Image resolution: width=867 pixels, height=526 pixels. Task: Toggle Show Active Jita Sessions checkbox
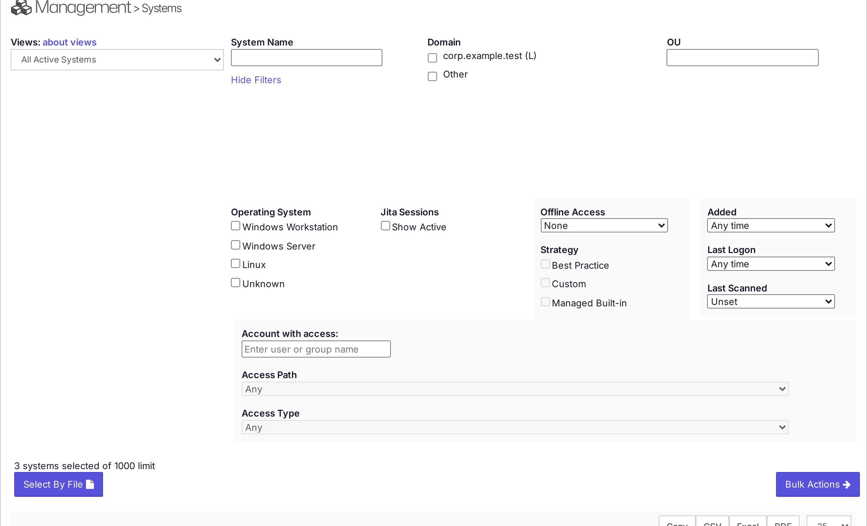[386, 226]
